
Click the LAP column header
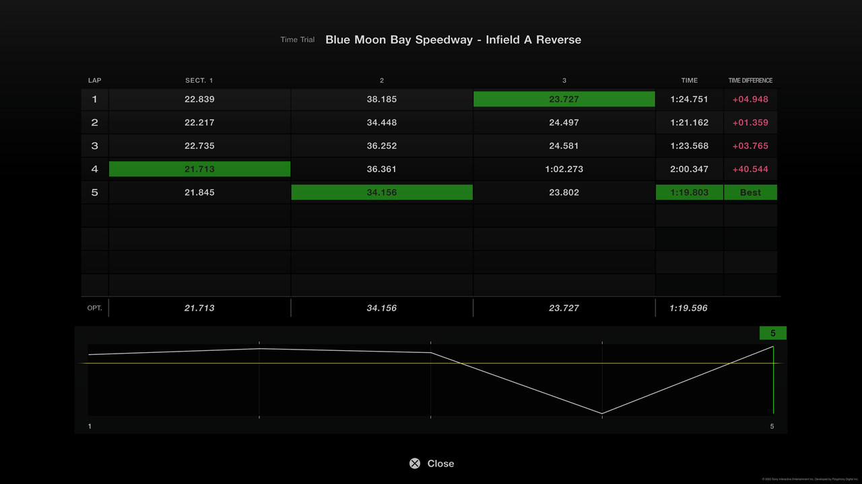click(x=94, y=81)
